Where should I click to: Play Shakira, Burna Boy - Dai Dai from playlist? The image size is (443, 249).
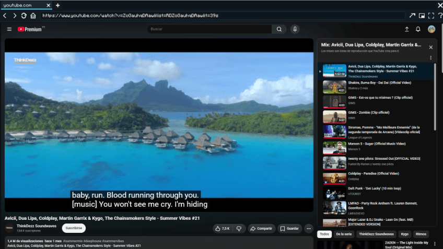(x=376, y=87)
